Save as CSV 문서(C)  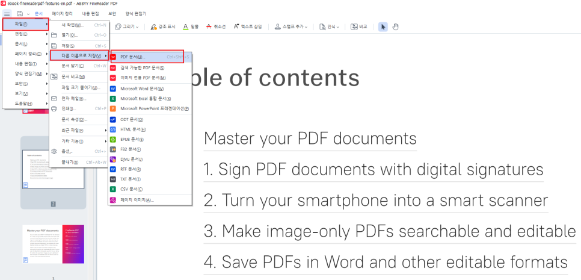pos(150,189)
